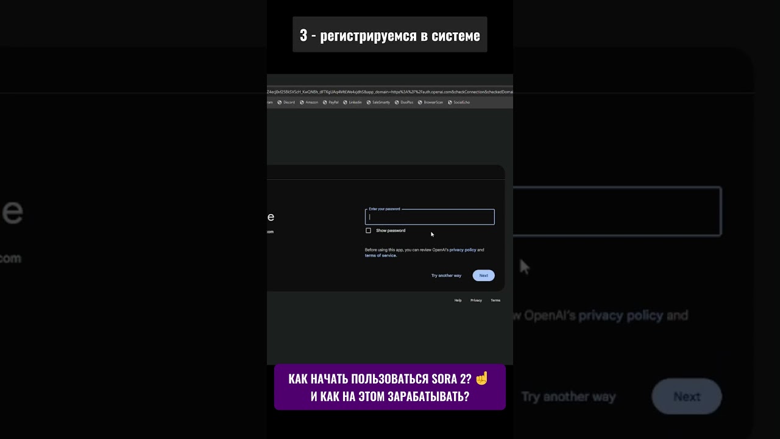Open OpenAI's privacy policy link
Screen dimensions: 780x439
[x=463, y=250]
